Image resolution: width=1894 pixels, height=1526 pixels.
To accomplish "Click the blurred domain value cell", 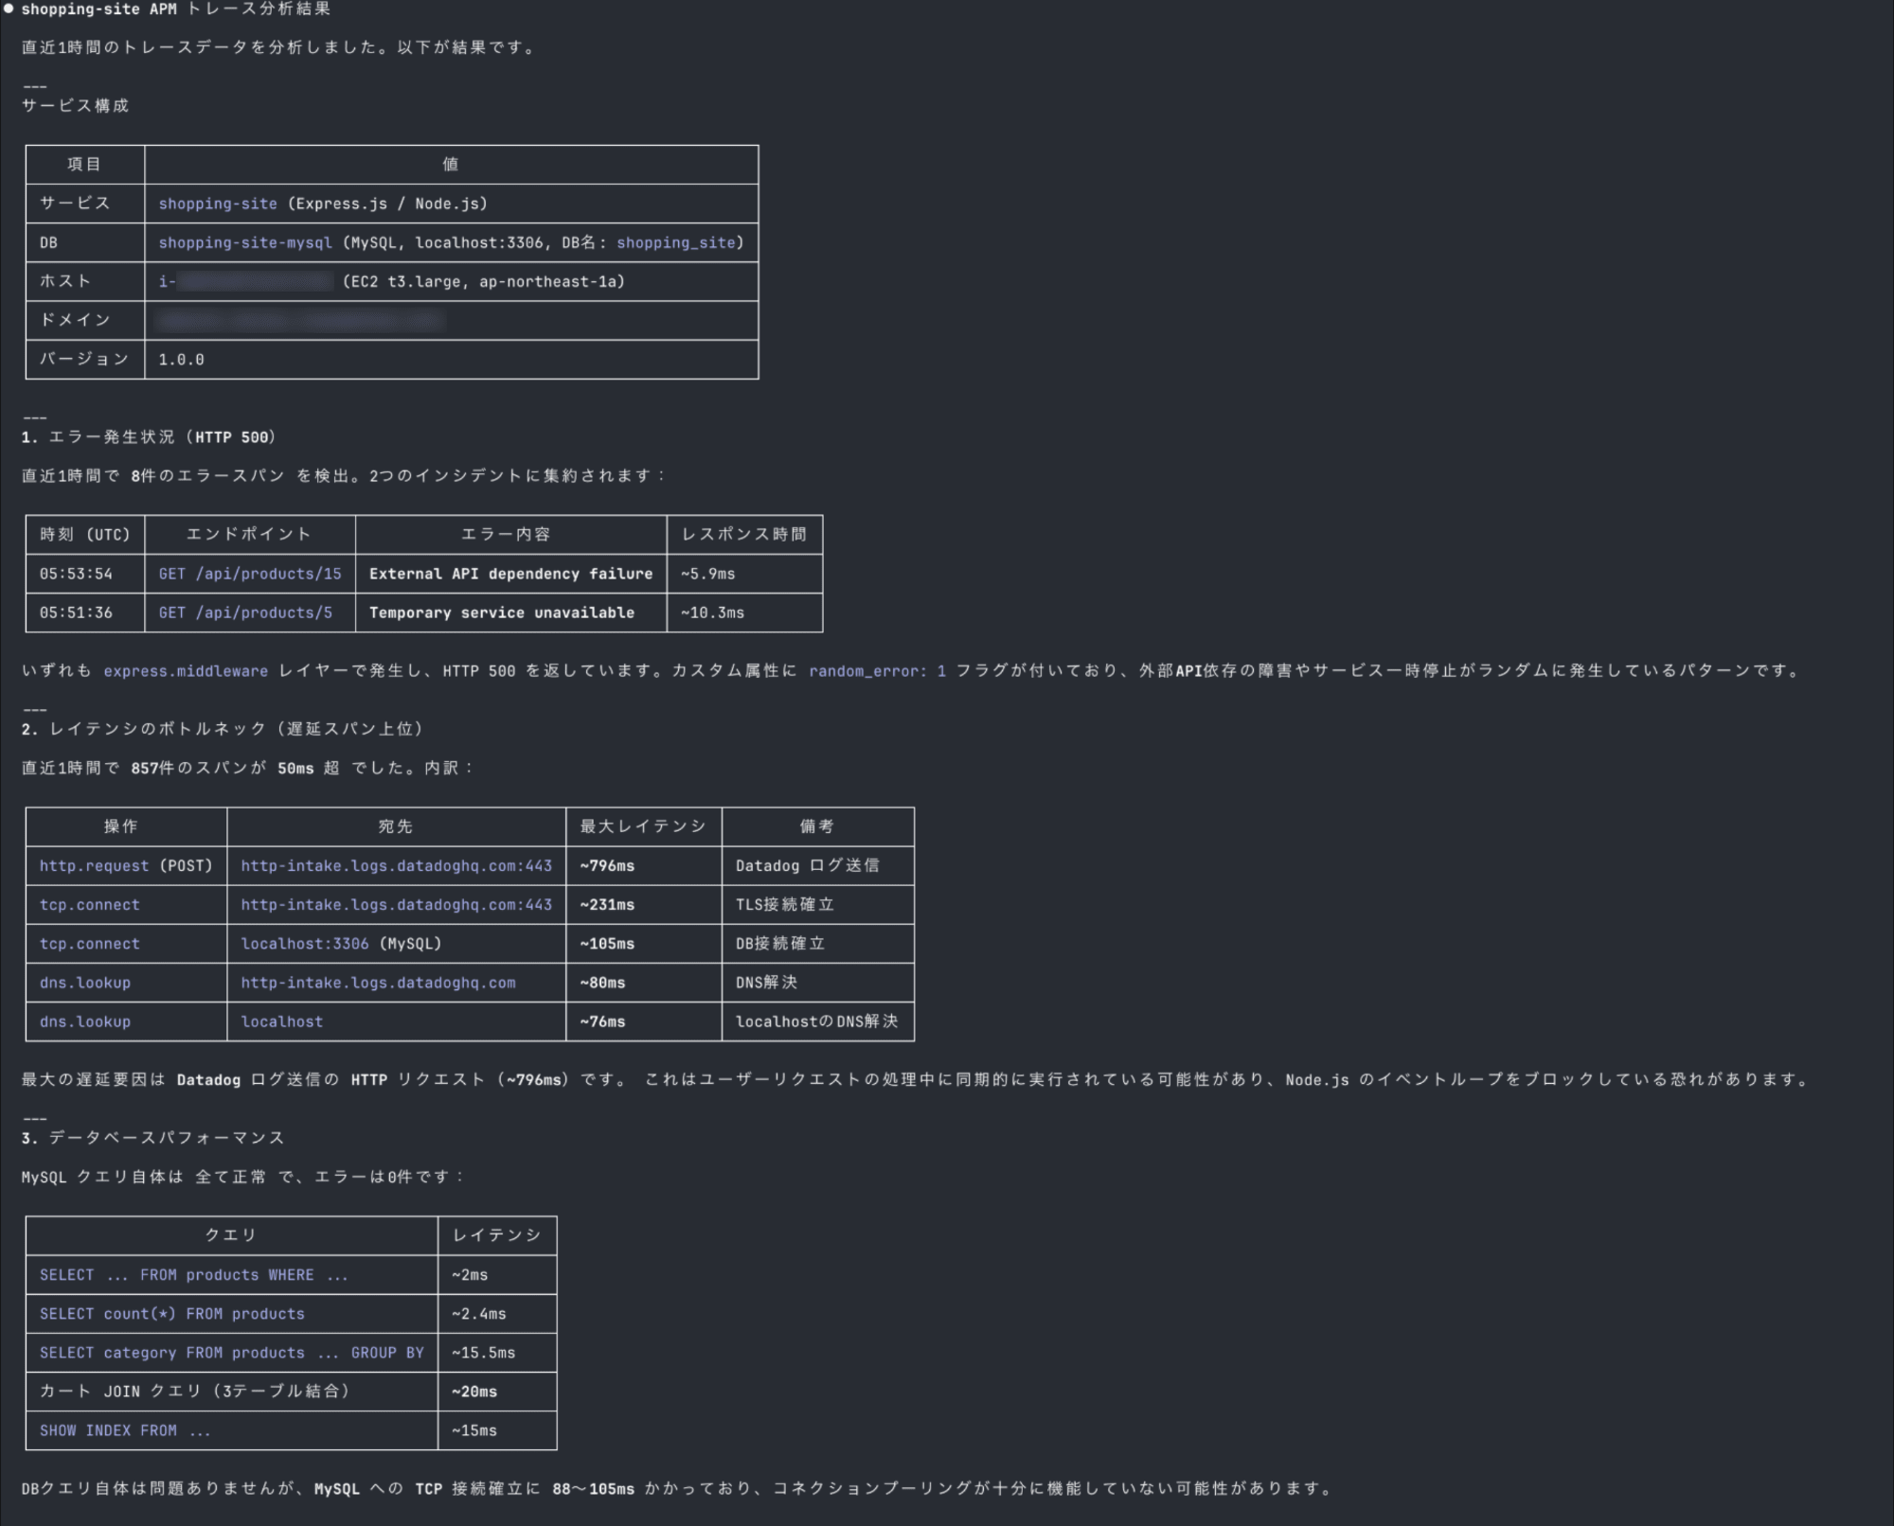I will [x=300, y=321].
